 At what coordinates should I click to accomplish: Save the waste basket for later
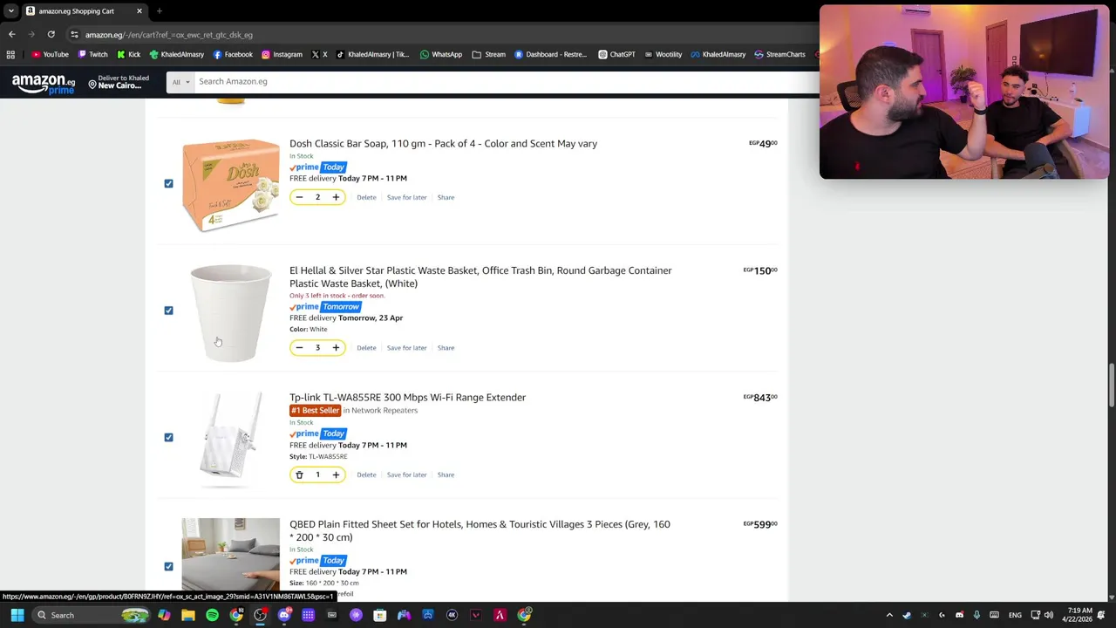[406, 347]
